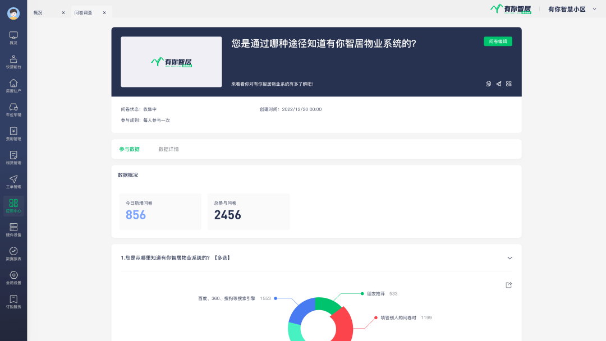Screen dimensions: 606x341
Task: Switch to the 问卷调查 tab
Action: point(84,13)
